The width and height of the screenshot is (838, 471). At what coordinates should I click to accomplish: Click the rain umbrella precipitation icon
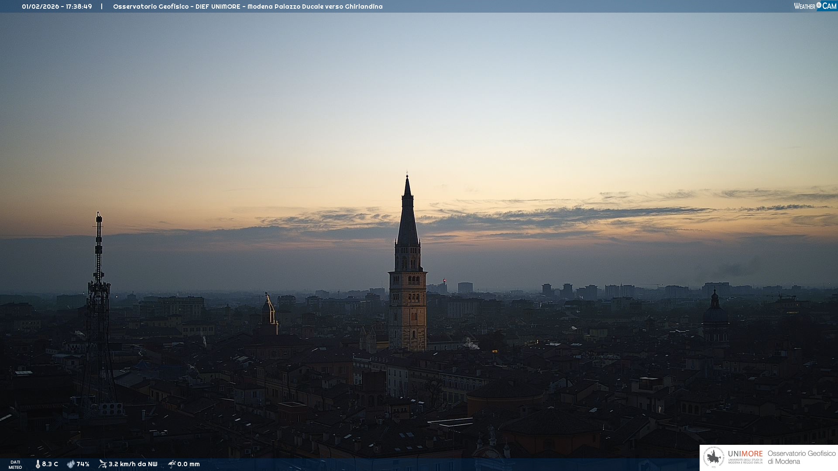click(172, 464)
